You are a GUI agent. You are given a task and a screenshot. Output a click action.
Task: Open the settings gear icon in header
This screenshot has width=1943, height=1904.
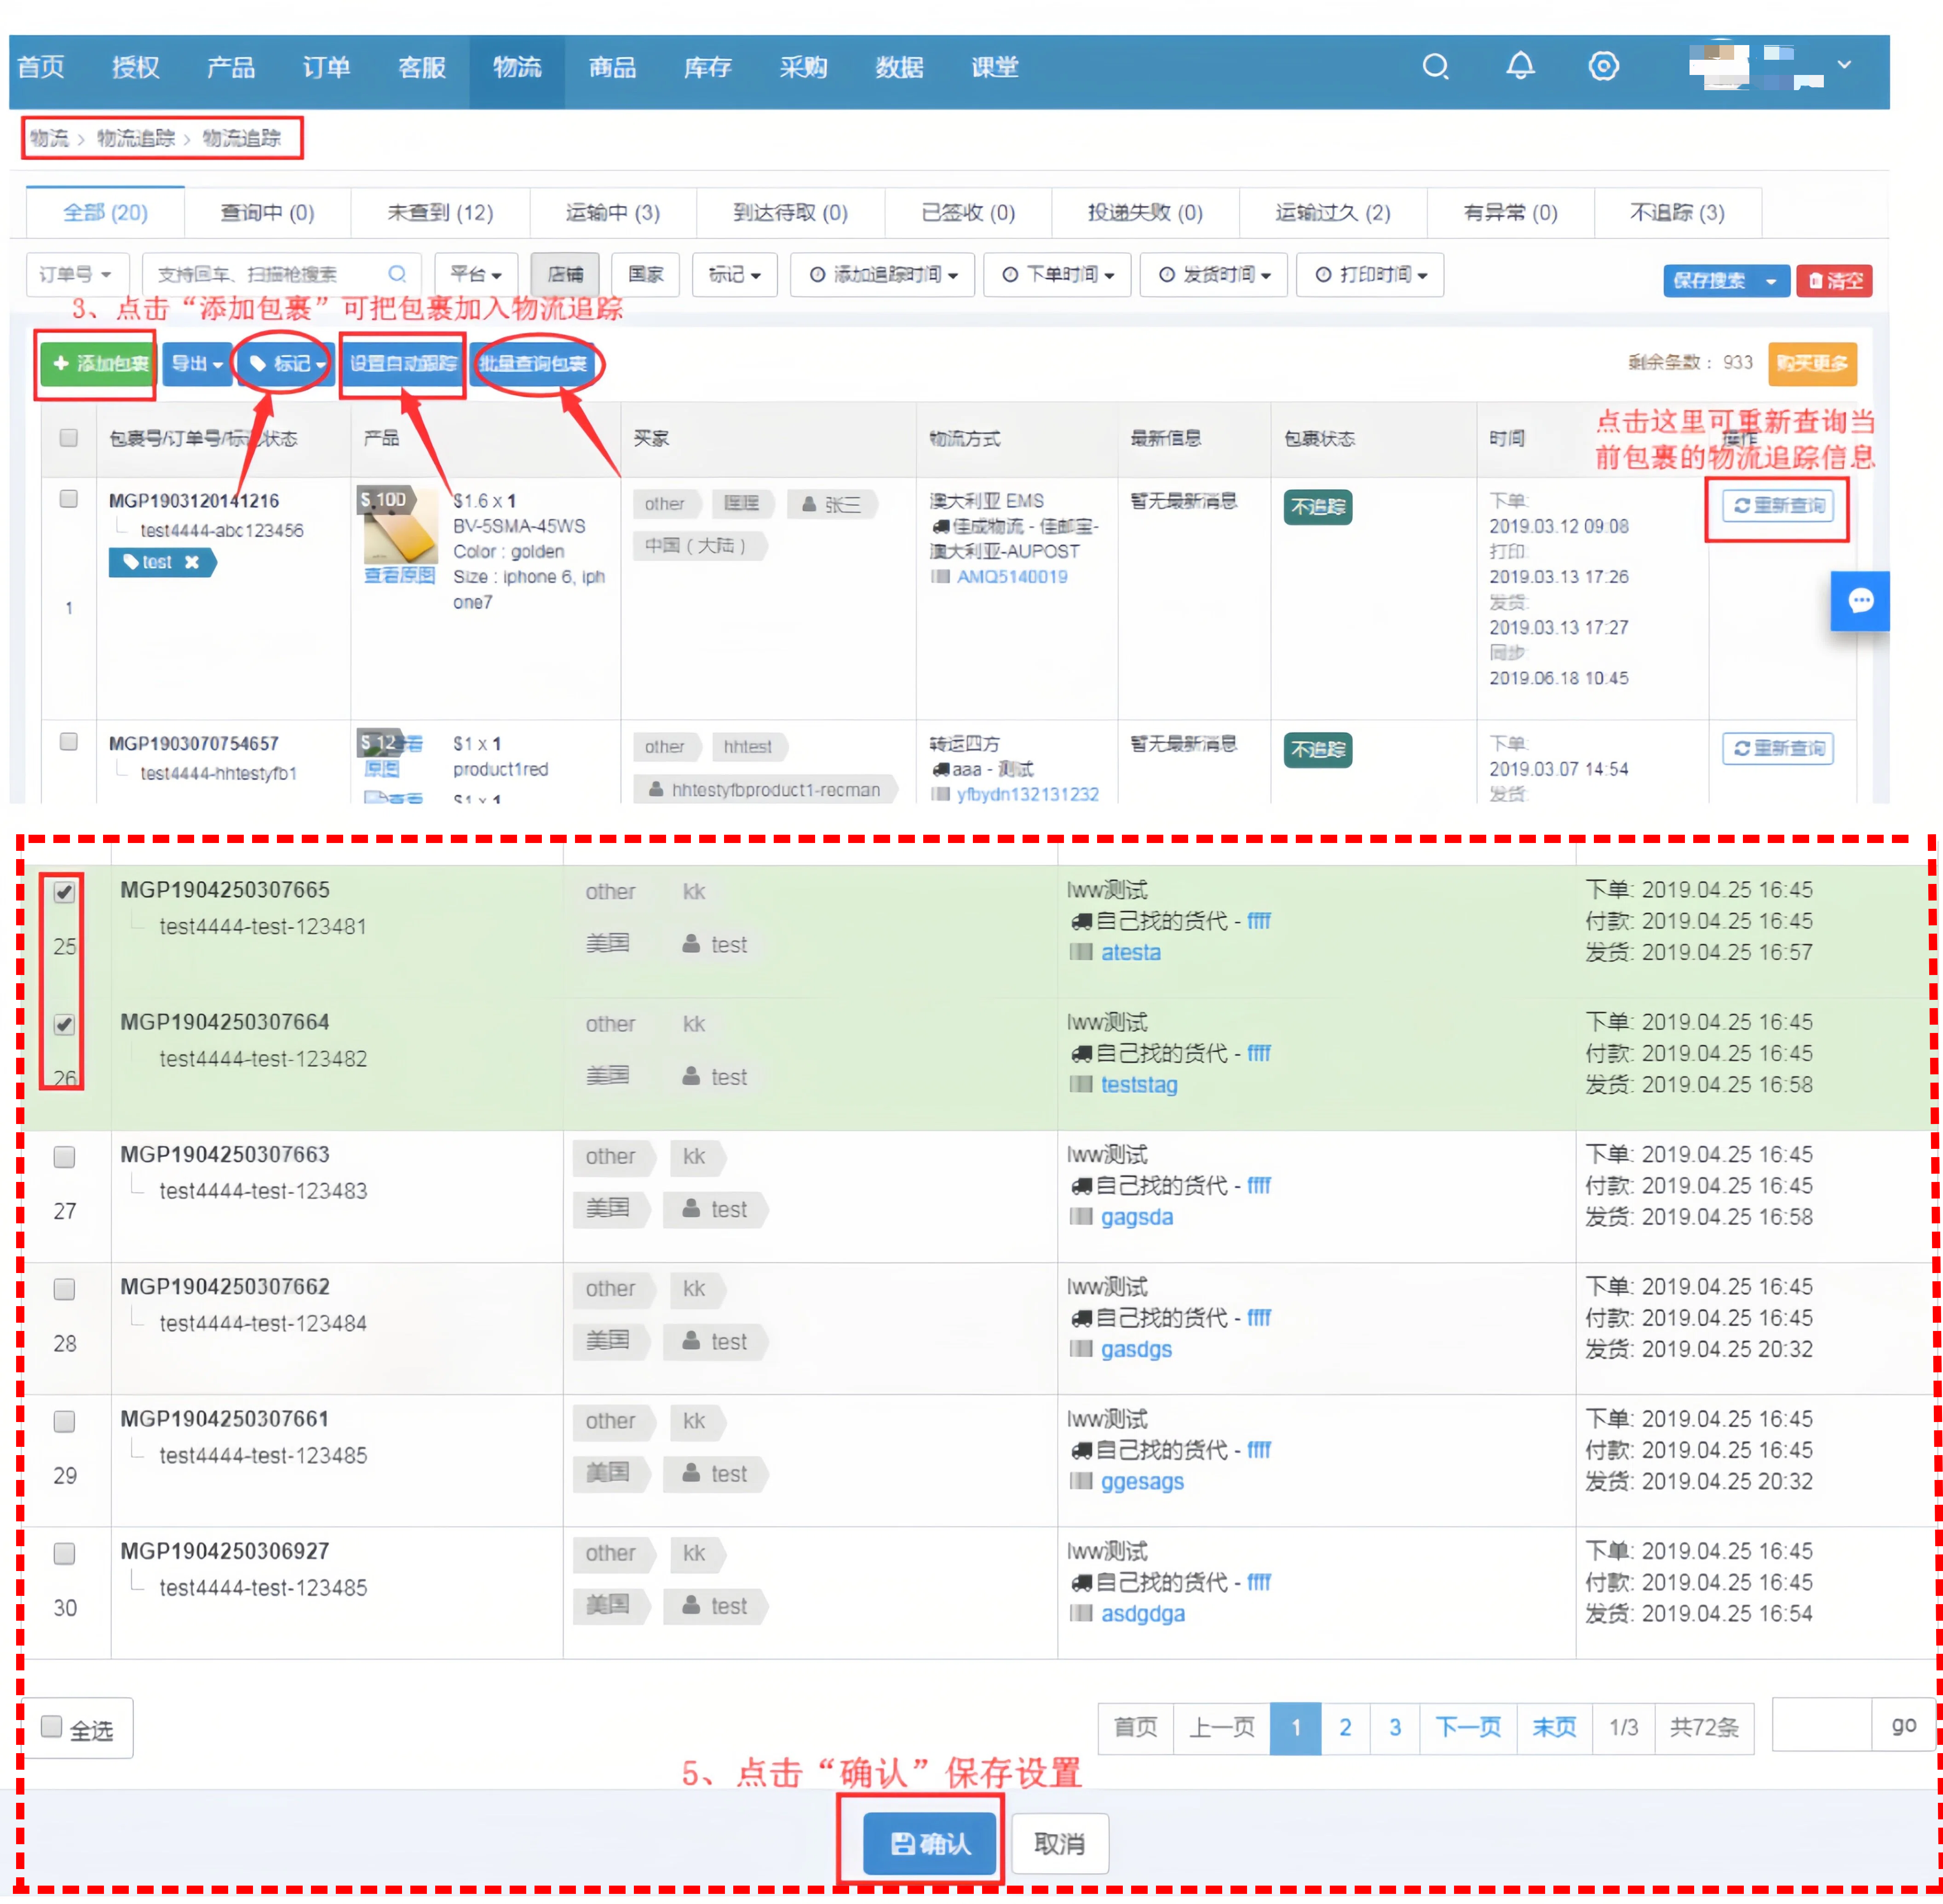(x=1603, y=67)
